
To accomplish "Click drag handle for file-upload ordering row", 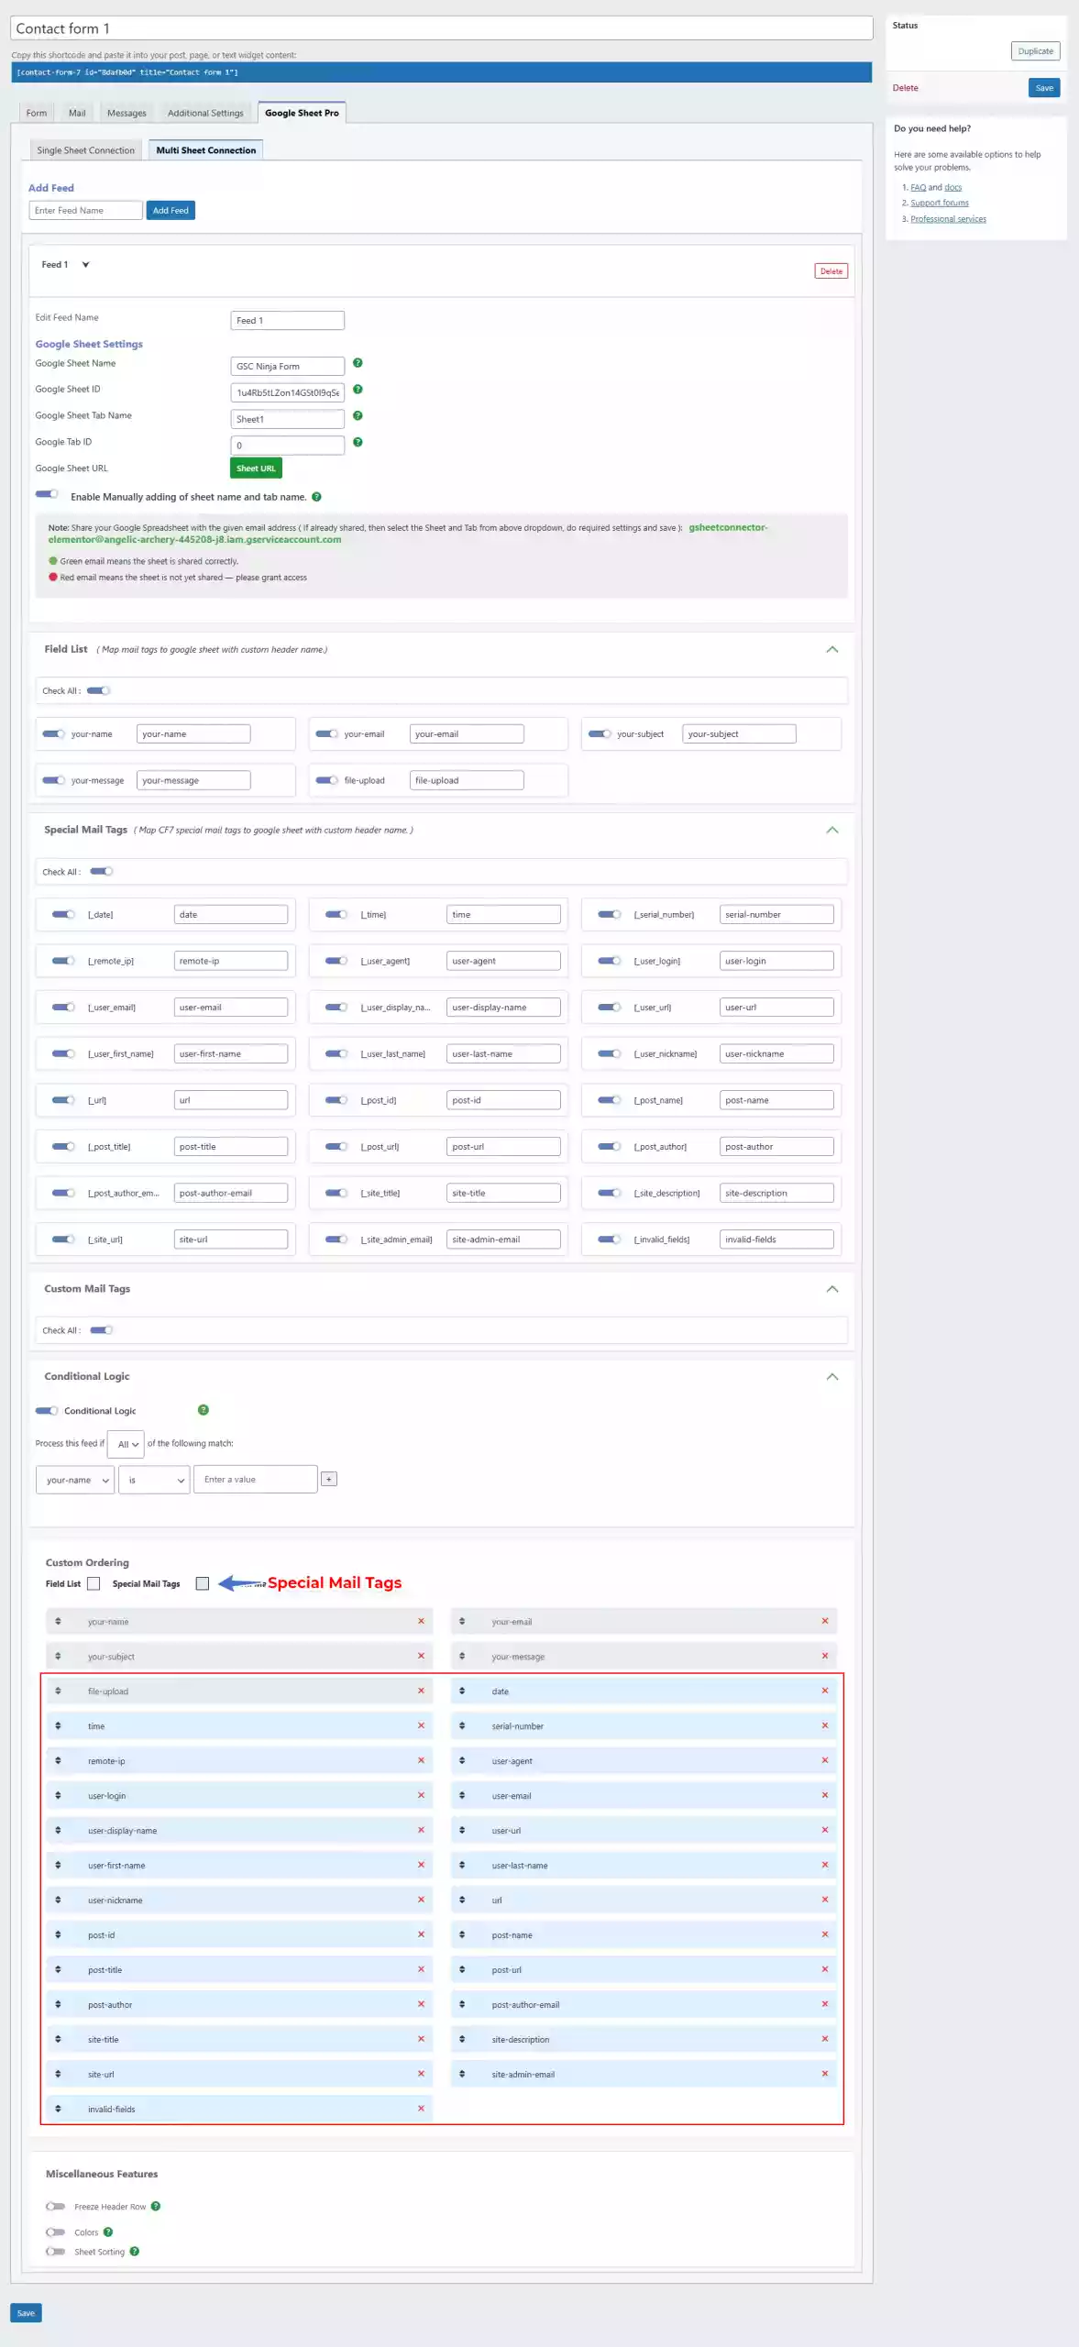I will pyautogui.click(x=58, y=1691).
